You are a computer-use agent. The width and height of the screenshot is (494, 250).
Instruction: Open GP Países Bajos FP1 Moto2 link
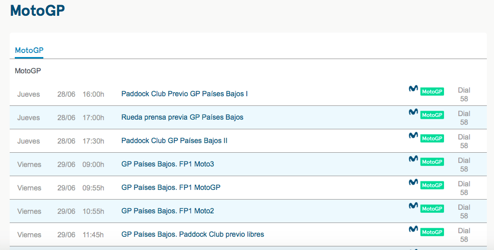(x=168, y=211)
